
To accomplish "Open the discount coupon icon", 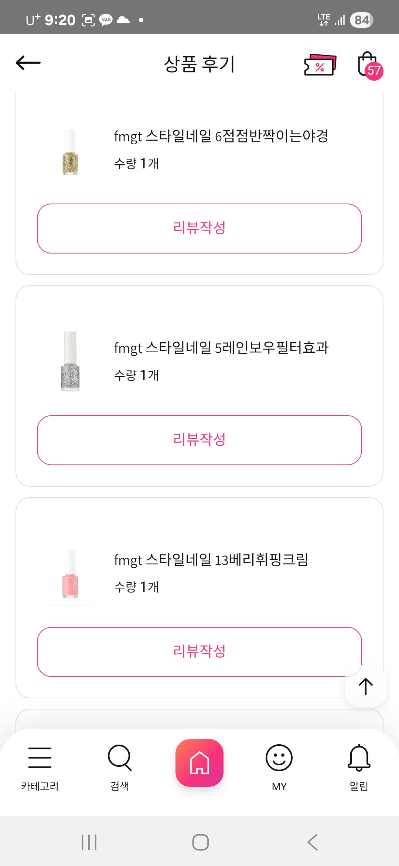I will [x=320, y=65].
